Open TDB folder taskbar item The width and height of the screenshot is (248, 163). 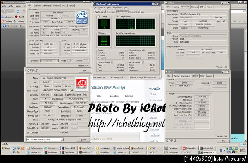[156, 148]
